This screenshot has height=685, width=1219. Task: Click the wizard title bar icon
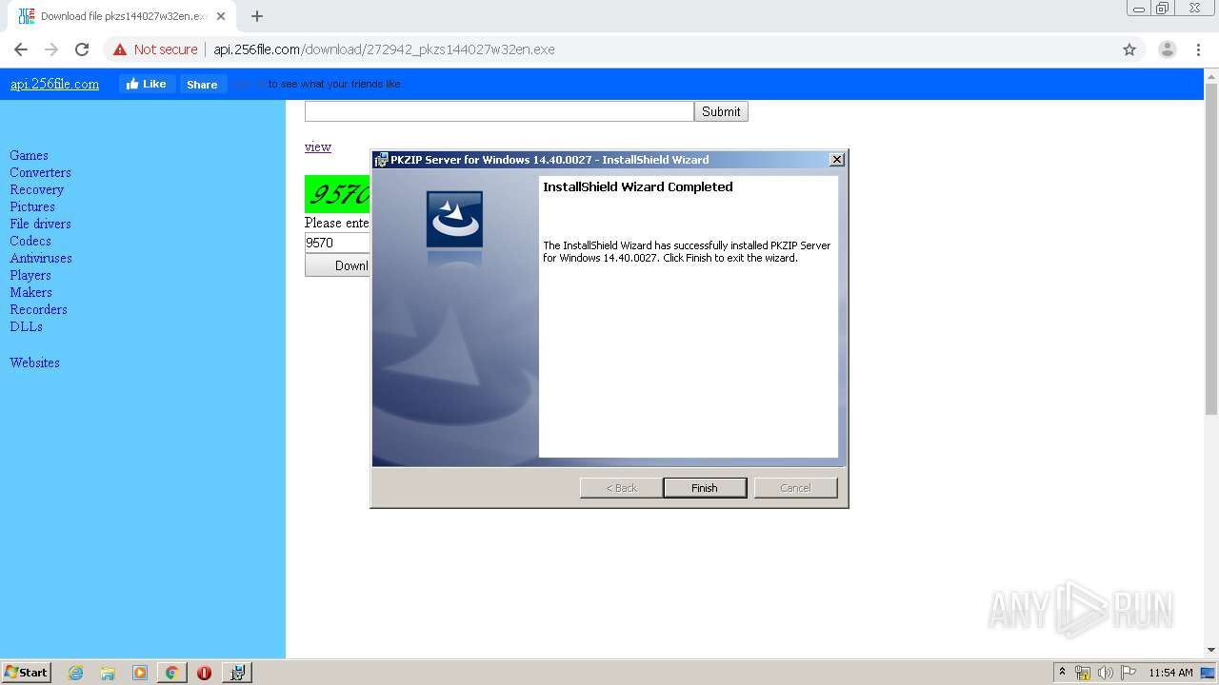tap(381, 160)
